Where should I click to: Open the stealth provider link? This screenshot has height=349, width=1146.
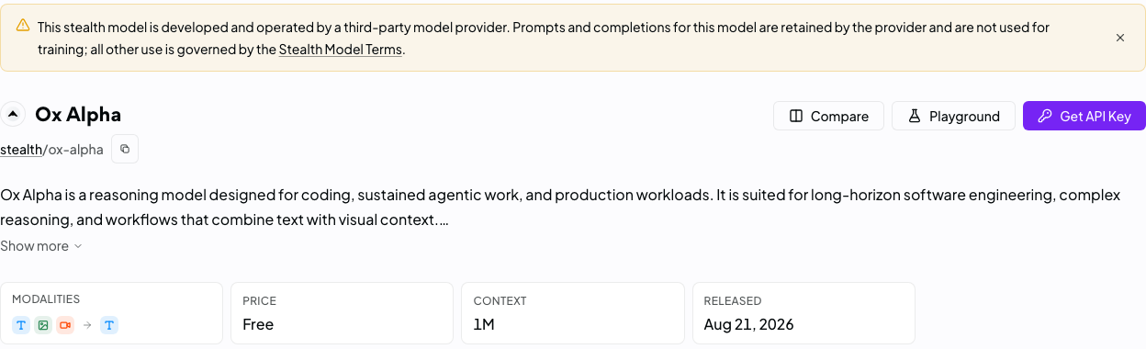21,150
